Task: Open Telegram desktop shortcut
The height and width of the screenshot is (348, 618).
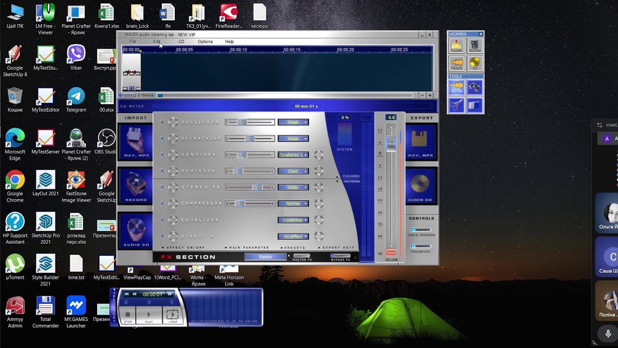Action: tap(76, 100)
